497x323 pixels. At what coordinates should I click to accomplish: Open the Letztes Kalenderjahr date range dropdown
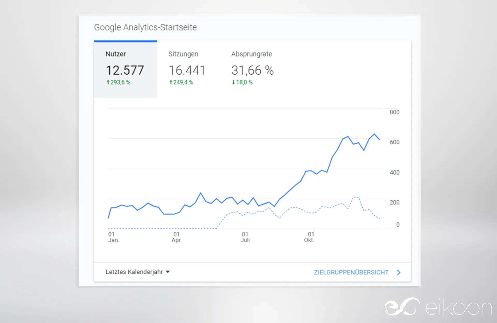click(x=134, y=272)
